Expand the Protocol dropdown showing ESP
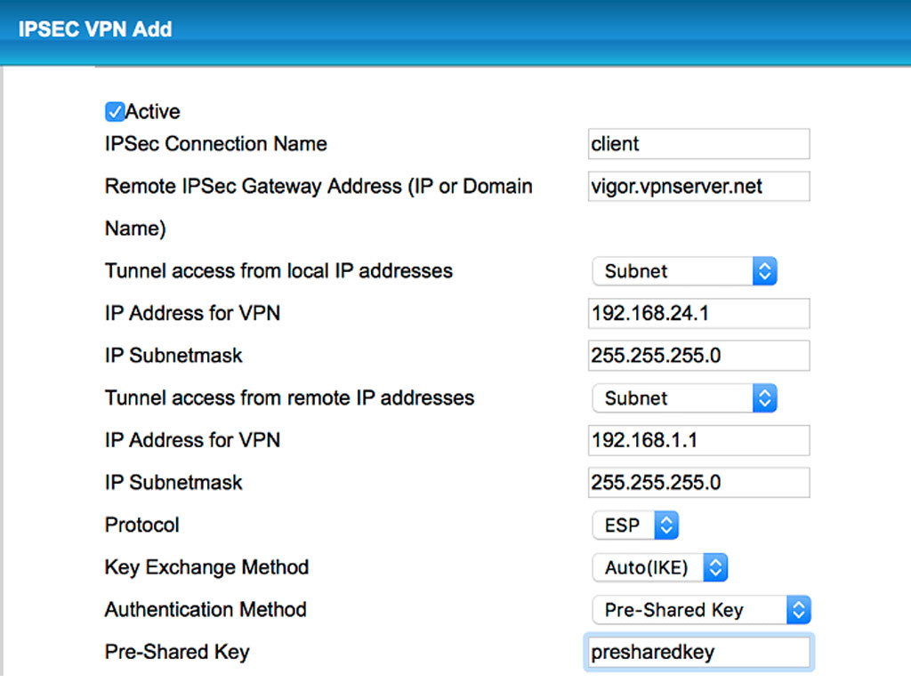Viewport: 911px width, 682px height. pyautogui.click(x=635, y=526)
